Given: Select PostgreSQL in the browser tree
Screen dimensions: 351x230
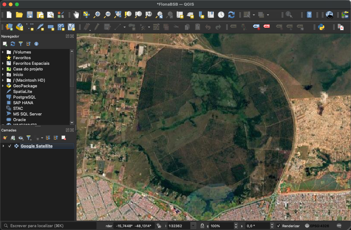Looking at the screenshot, I should 24,97.
